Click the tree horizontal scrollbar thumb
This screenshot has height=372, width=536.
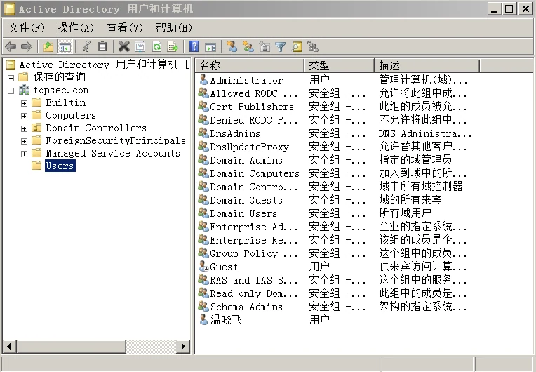point(72,346)
